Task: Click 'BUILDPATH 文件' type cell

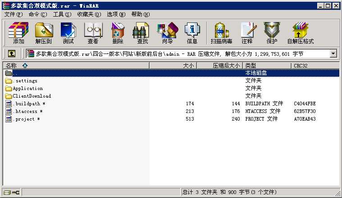Action: coord(264,103)
